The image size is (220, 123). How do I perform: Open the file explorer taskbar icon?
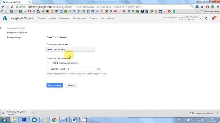point(14,120)
